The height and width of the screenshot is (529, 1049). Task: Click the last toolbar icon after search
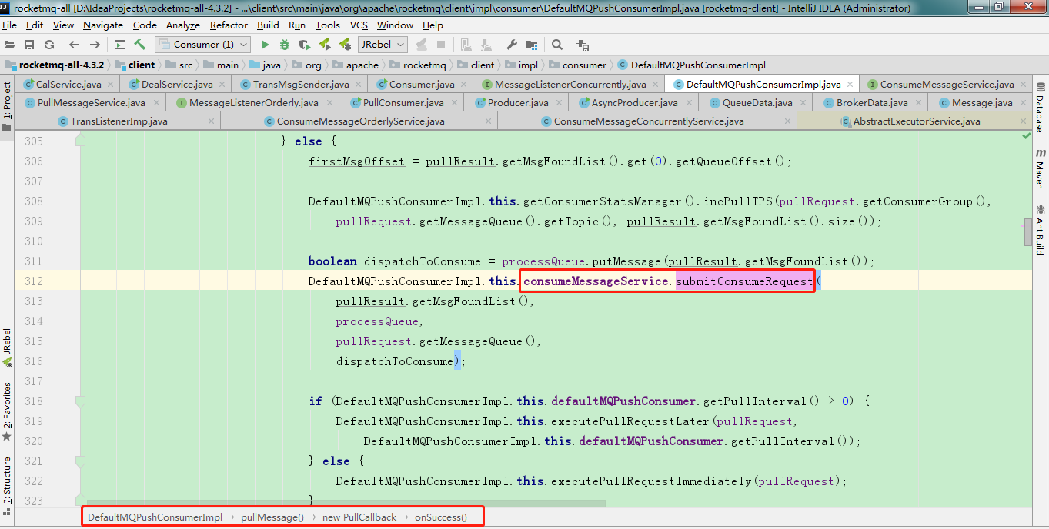583,45
